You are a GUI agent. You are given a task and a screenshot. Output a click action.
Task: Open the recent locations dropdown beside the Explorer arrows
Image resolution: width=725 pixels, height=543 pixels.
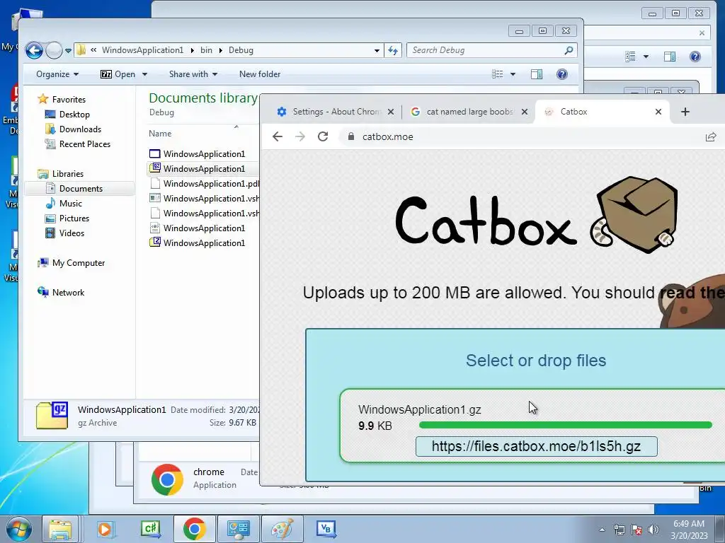click(x=68, y=50)
